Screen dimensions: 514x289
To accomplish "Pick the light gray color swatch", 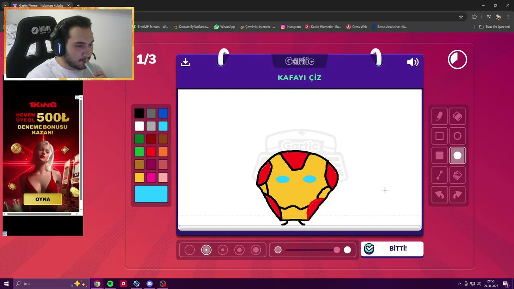I will tap(151, 126).
